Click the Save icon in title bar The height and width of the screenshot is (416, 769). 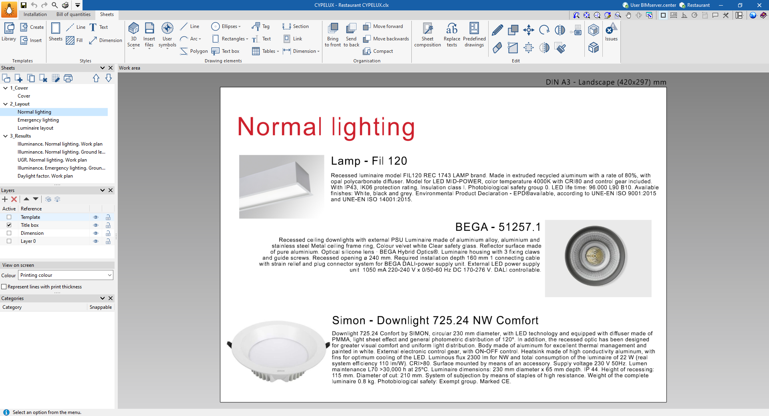[x=24, y=5]
